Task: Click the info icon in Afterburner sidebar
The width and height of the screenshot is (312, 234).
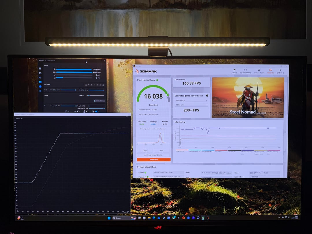Action: point(40,86)
